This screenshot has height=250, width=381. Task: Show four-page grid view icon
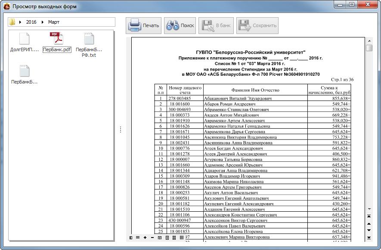[x=174, y=238]
